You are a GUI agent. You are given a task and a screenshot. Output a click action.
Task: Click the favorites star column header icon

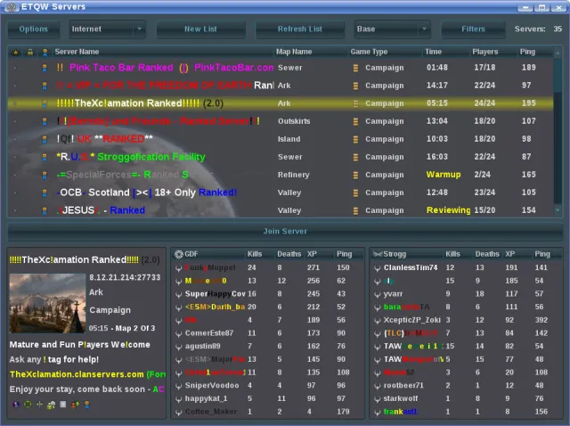tap(15, 52)
